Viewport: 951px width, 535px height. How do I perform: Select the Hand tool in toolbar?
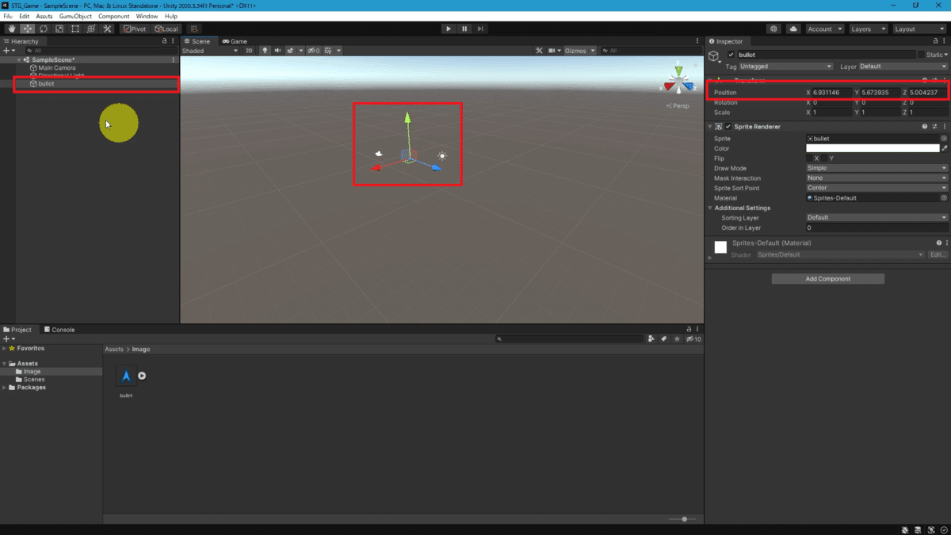(x=11, y=29)
